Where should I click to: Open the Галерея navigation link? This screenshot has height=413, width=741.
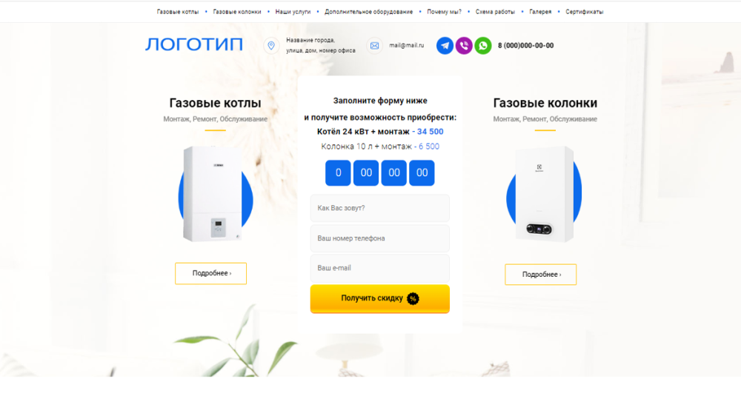coord(540,12)
